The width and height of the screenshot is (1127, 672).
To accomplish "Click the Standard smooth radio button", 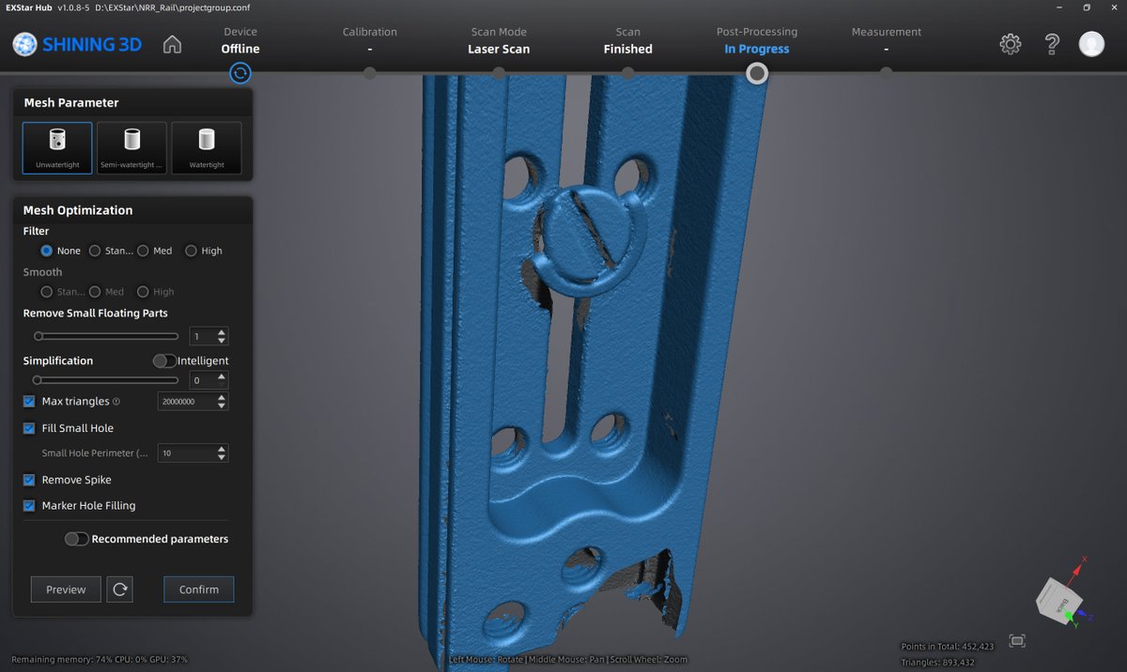I will [47, 292].
